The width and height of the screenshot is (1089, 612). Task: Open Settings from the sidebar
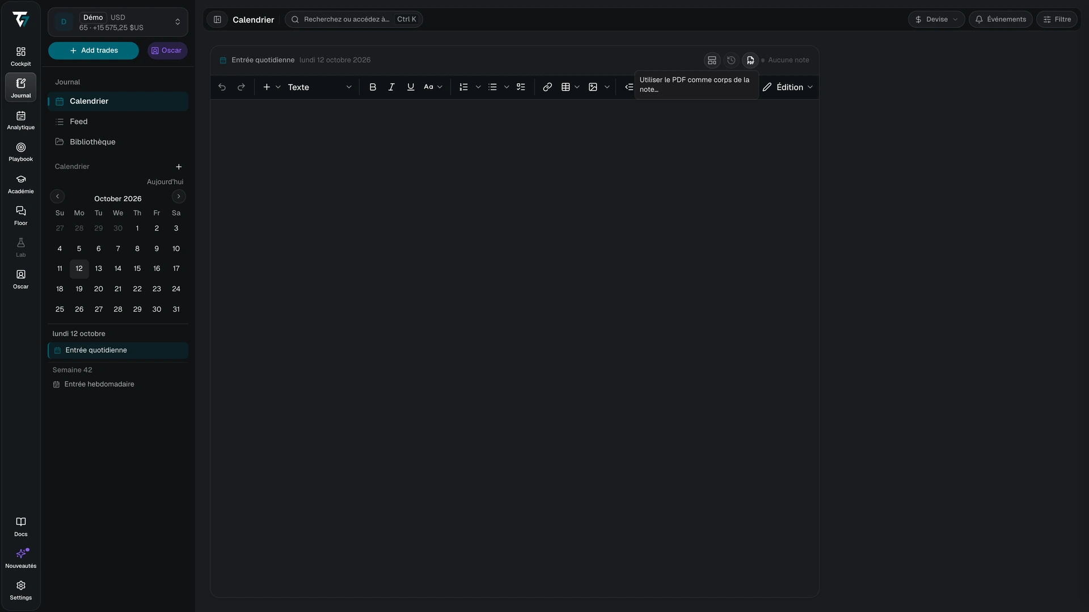[20, 590]
